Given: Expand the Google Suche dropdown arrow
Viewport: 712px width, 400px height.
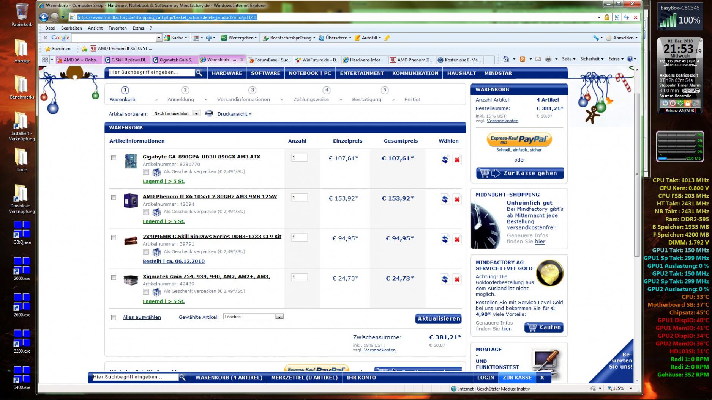Looking at the screenshot, I should tap(186, 38).
